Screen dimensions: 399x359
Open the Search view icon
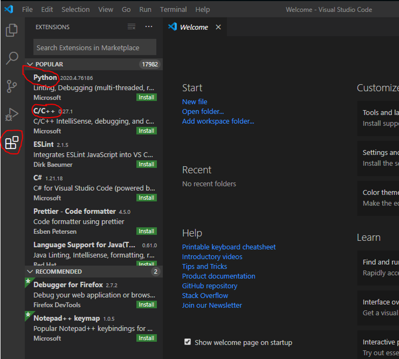[12, 58]
